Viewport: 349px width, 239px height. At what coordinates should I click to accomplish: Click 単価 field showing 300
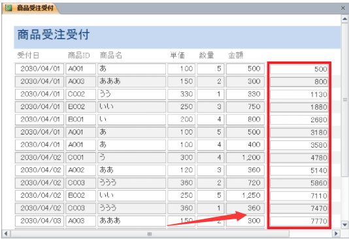(181, 157)
